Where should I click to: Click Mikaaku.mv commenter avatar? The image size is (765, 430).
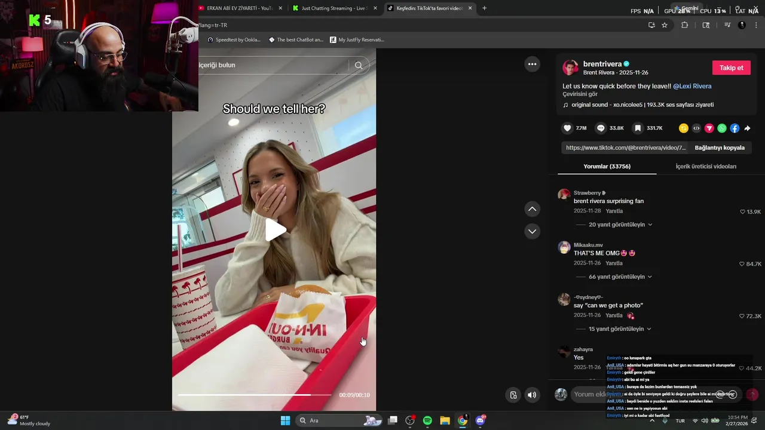pos(564,248)
